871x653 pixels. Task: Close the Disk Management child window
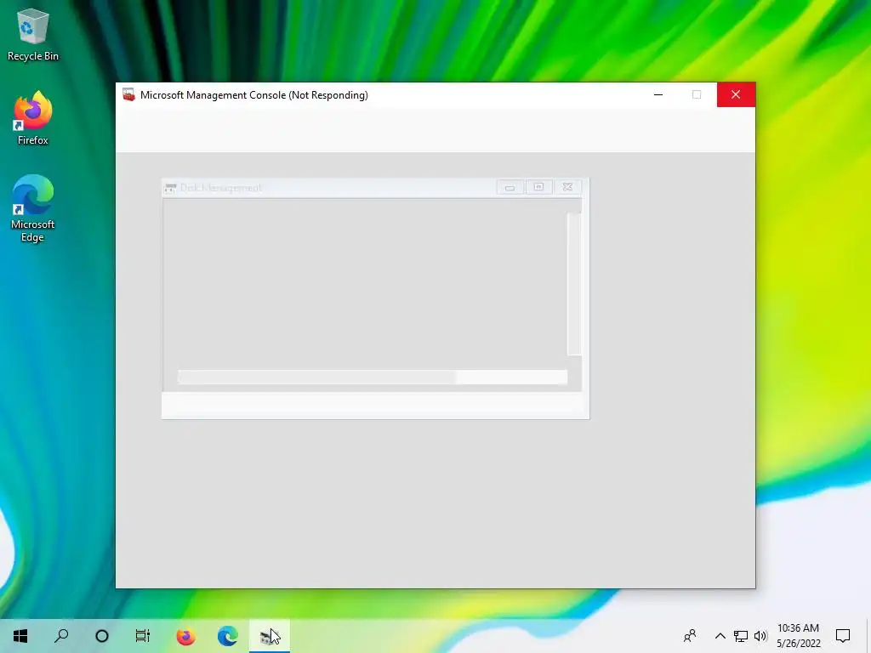pos(567,187)
